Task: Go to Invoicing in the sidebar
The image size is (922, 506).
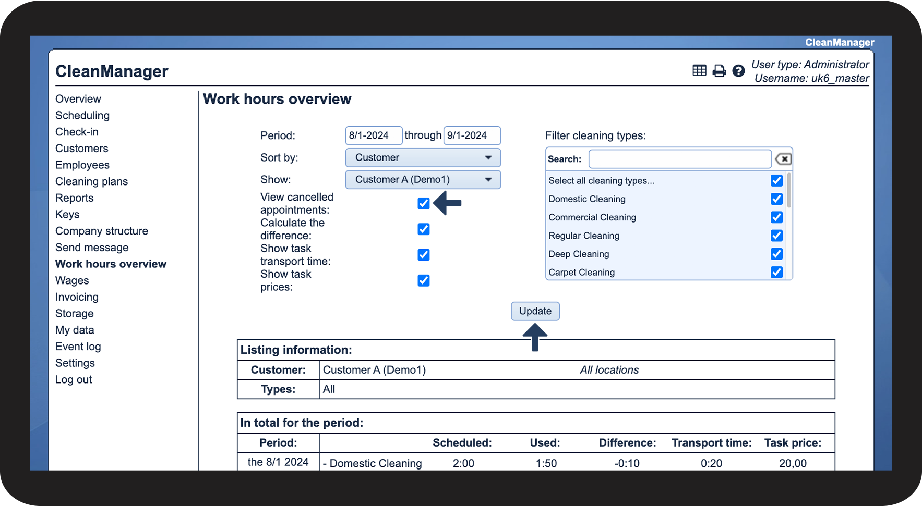Action: [77, 297]
